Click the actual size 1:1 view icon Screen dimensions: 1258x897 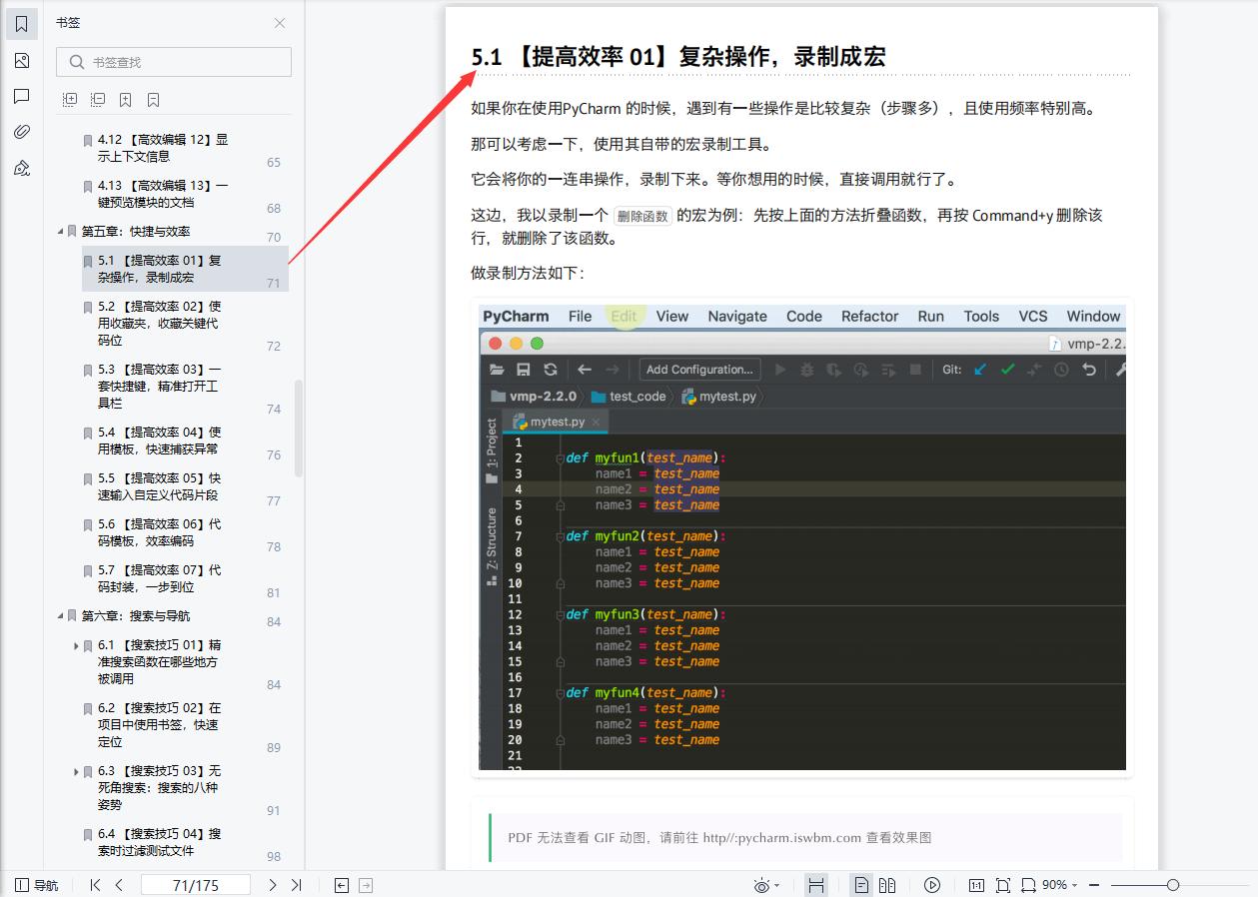[977, 885]
